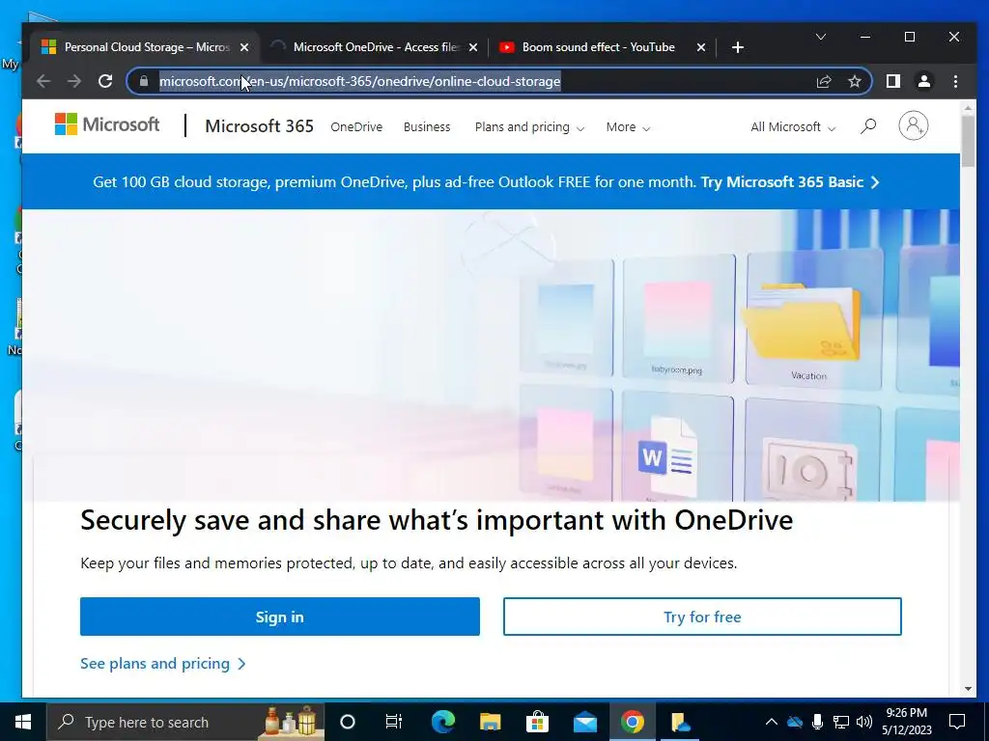989x741 pixels.
Task: Click the OneDrive cloud tray icon
Action: point(795,722)
